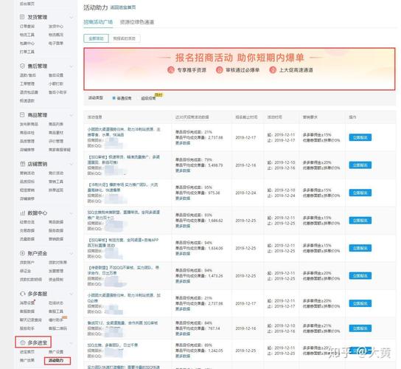Collapse the 发货管理 chevron arrow
The height and width of the screenshot is (369, 401).
[71, 18]
